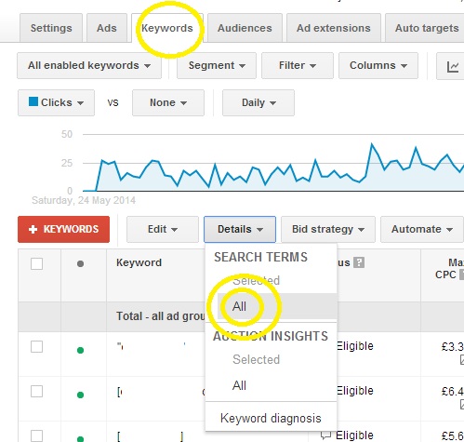Viewport: 464px width, 442px height.
Task: Click the clicks line chart area
Action: (272, 163)
